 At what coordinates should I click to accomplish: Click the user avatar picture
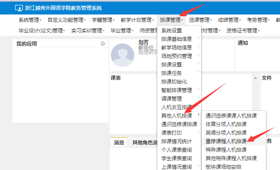(122, 55)
